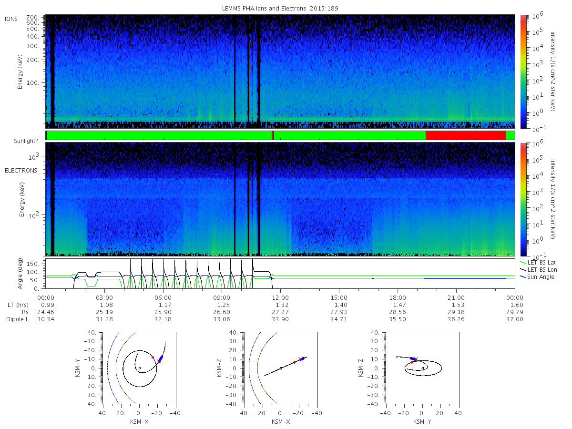Click the small red sliver in the Sunlight bar

[x=273, y=135]
